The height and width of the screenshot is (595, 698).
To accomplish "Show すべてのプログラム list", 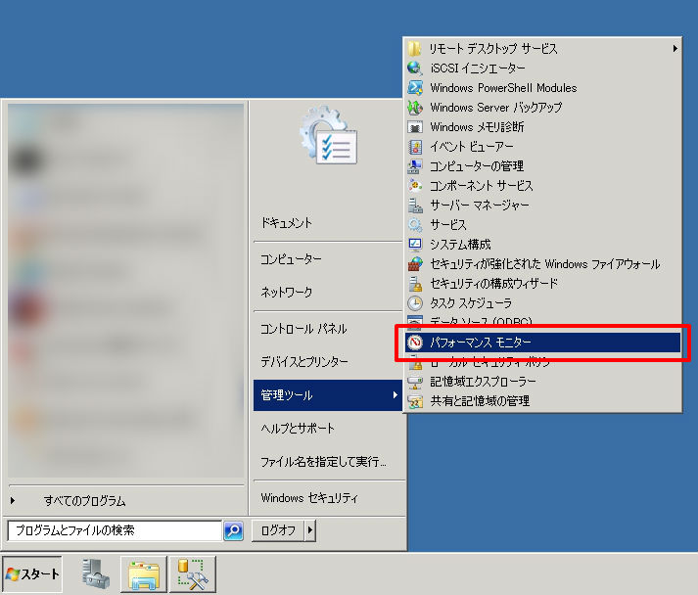I will (126, 501).
